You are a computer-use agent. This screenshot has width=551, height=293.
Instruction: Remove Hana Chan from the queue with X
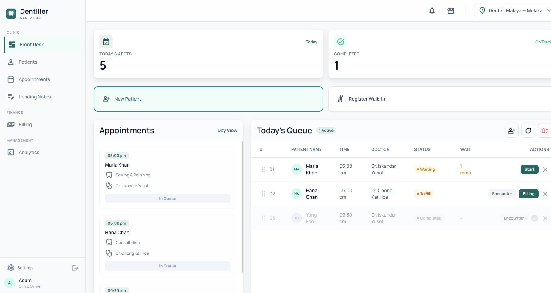545,194
